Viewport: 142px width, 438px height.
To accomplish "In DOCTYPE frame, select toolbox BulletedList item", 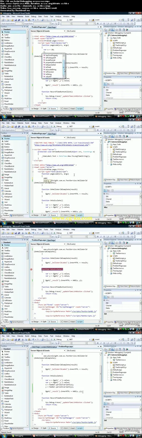I will pos(9,183).
